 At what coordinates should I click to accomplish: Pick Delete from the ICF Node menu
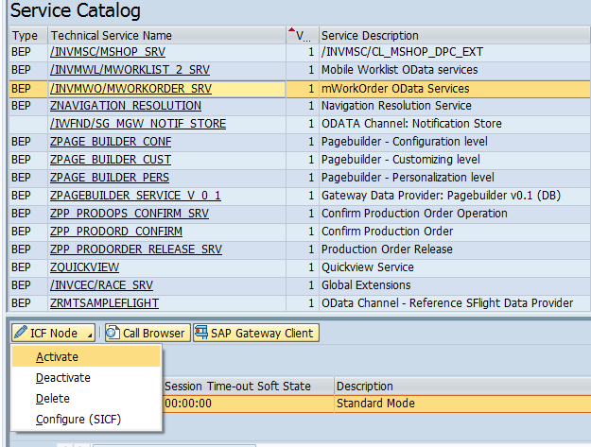tap(52, 398)
